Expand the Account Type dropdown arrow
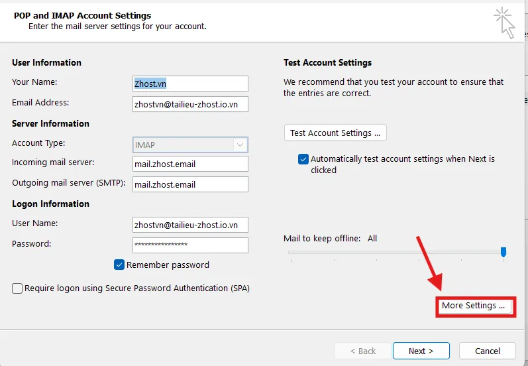The image size is (528, 366). pos(240,145)
